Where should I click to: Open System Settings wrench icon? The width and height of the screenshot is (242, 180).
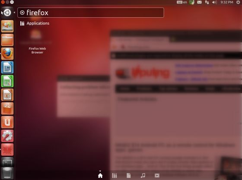click(7, 136)
